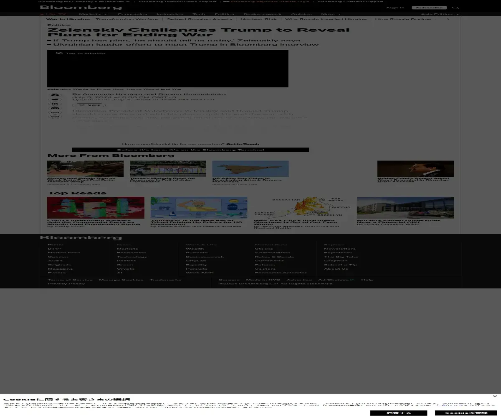This screenshot has height=418, width=501.
Task: Click the Sign In link
Action: 395,8
